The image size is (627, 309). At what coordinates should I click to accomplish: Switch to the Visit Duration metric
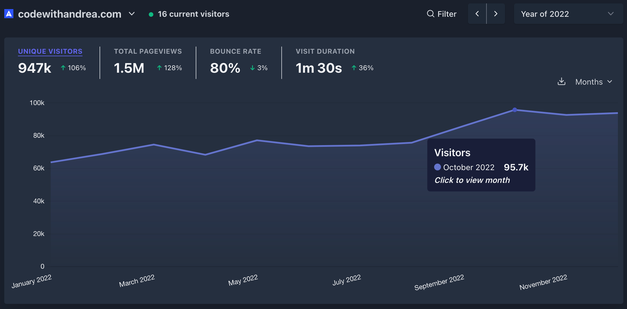[325, 51]
